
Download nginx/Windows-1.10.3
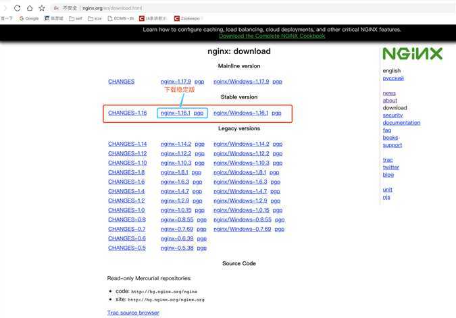pos(241,163)
